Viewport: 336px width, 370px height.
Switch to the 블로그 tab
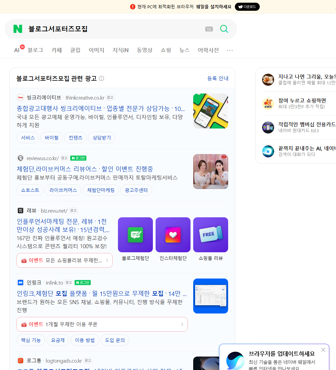35,50
